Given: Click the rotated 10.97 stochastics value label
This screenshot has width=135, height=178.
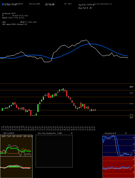Looking at the screenshot, I should coord(131,154).
